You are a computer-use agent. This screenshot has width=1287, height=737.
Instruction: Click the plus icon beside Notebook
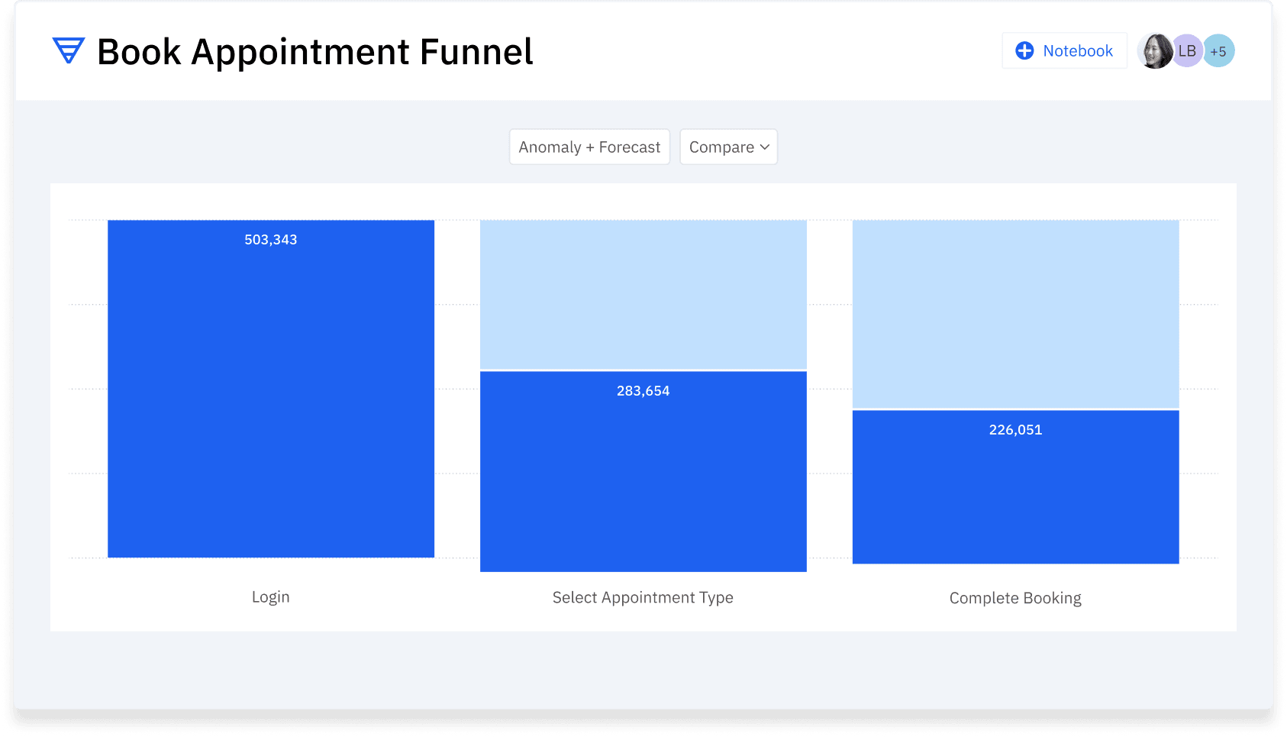point(1024,50)
